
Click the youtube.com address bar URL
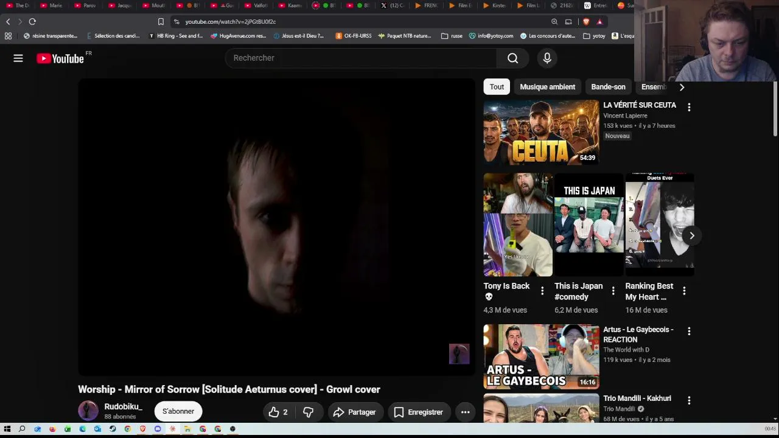tap(231, 22)
